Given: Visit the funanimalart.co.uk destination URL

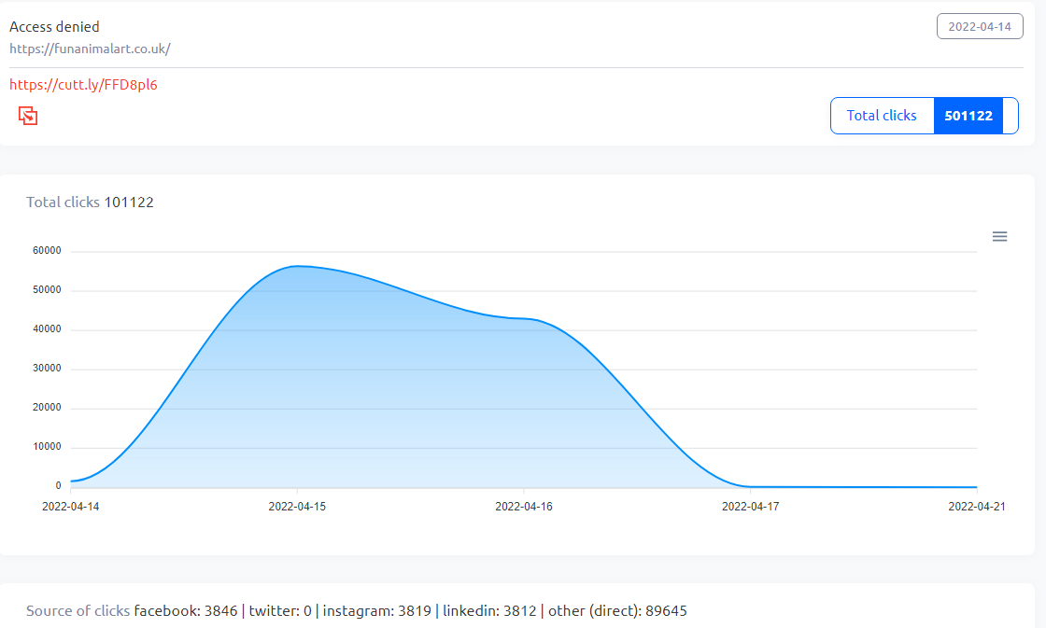Looking at the screenshot, I should (x=90, y=49).
